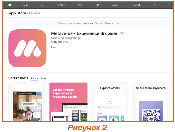Click the Preview text beside App Store
The image size is (175, 132).
pos(33,13)
